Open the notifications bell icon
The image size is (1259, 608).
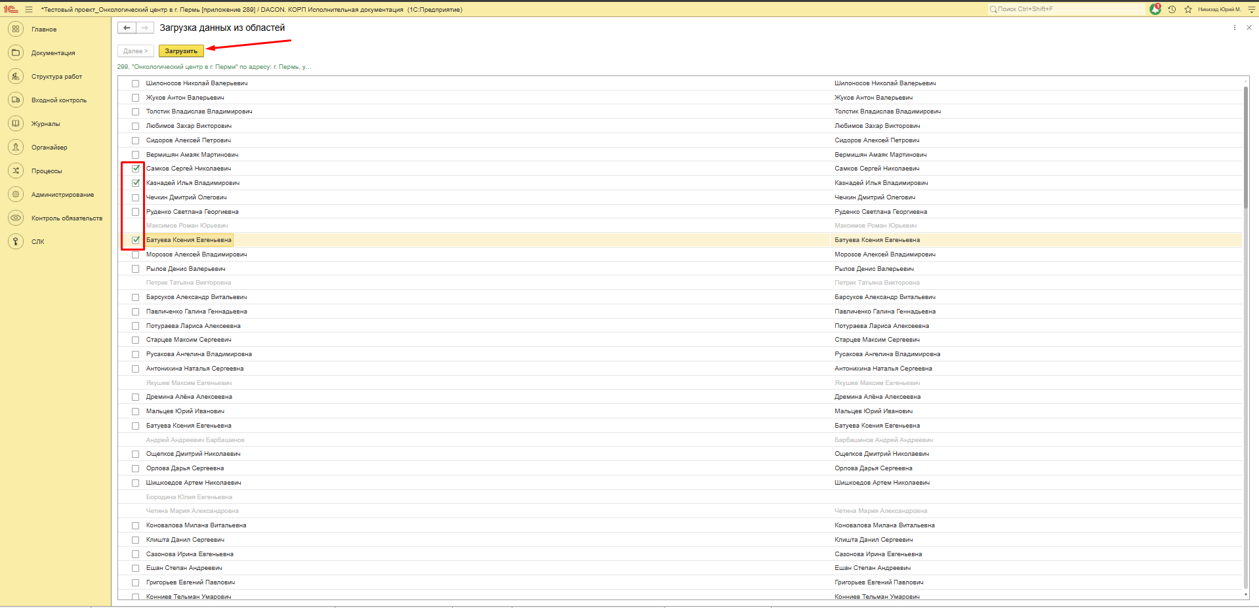coord(1155,9)
